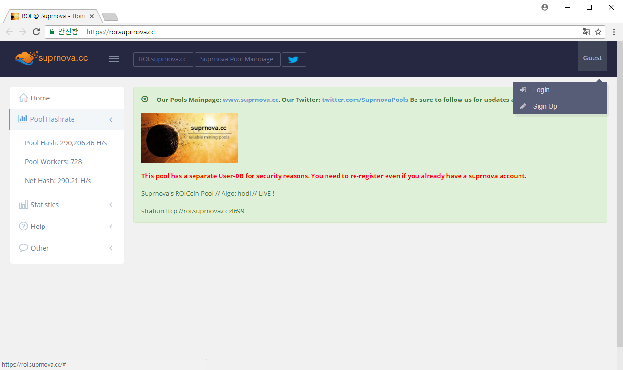Toggle the hamburger sidebar menu
Viewport: 623px width, 370px height.
pos(114,59)
